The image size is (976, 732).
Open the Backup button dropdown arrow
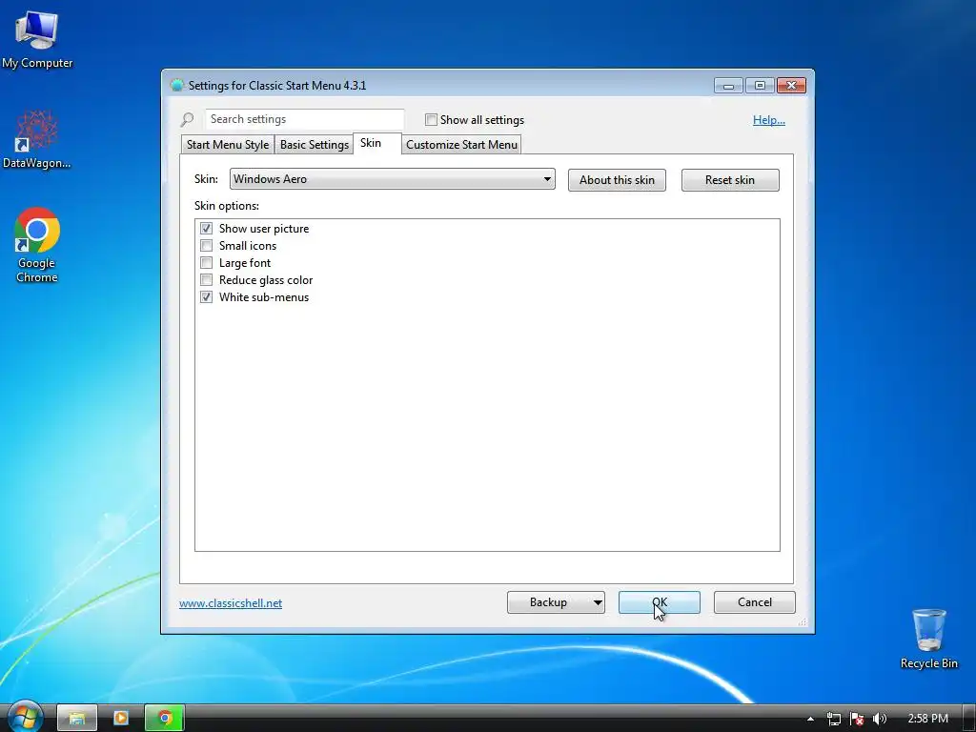tap(597, 602)
